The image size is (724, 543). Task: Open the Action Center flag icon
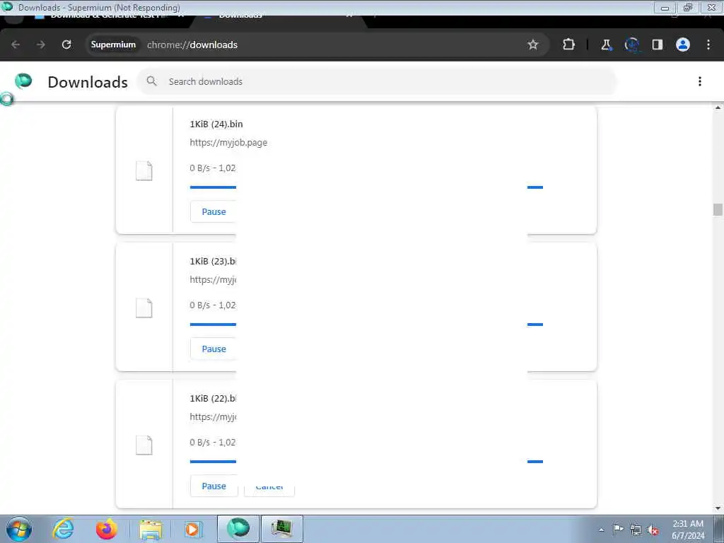click(618, 530)
